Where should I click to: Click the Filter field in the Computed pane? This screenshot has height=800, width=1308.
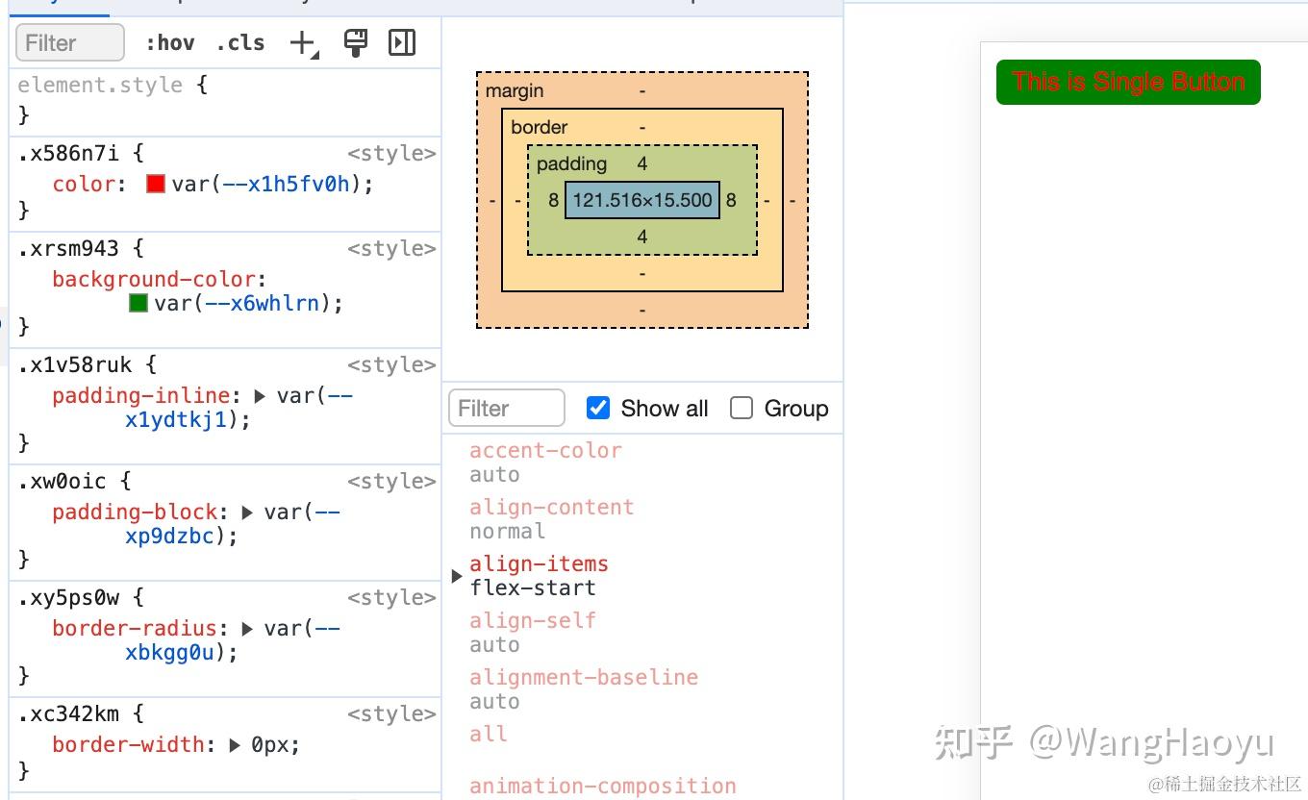coord(505,408)
